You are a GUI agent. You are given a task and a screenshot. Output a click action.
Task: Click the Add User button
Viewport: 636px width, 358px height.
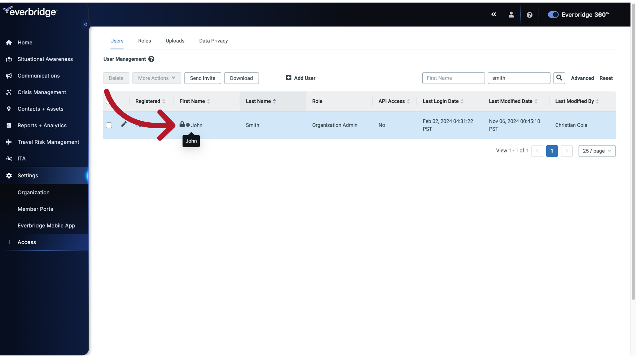click(300, 78)
